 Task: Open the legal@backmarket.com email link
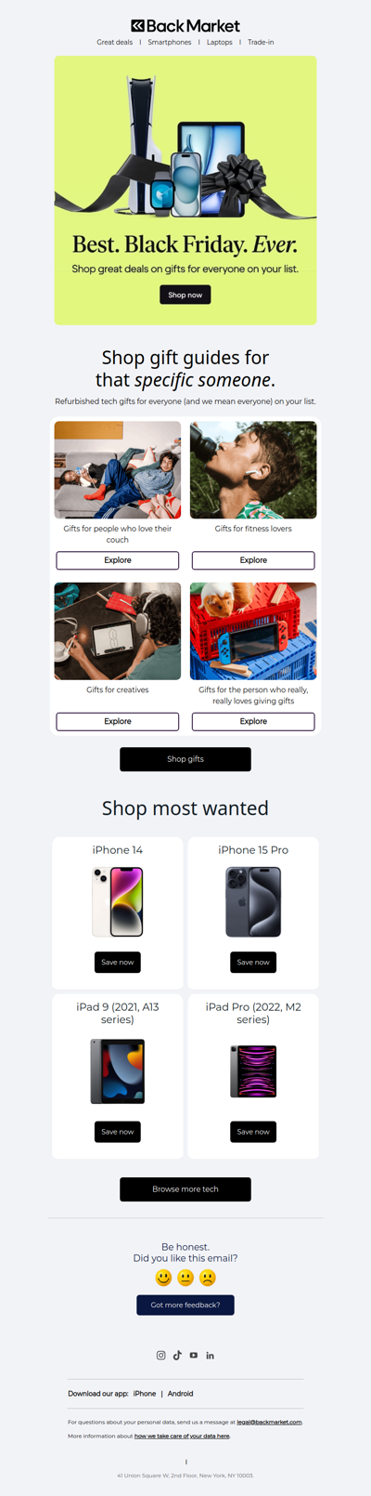pos(269,1422)
